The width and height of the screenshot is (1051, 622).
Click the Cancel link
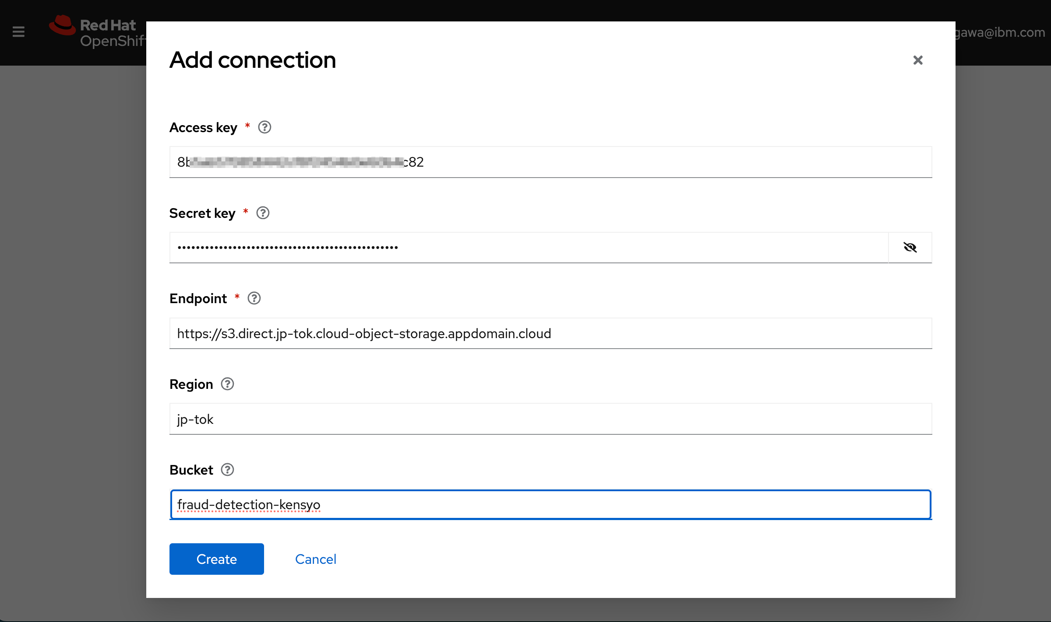point(315,559)
